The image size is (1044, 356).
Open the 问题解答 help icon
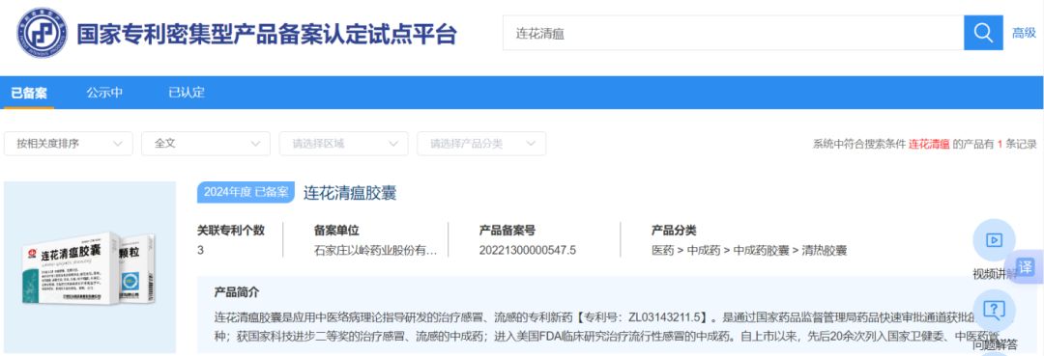(x=994, y=311)
